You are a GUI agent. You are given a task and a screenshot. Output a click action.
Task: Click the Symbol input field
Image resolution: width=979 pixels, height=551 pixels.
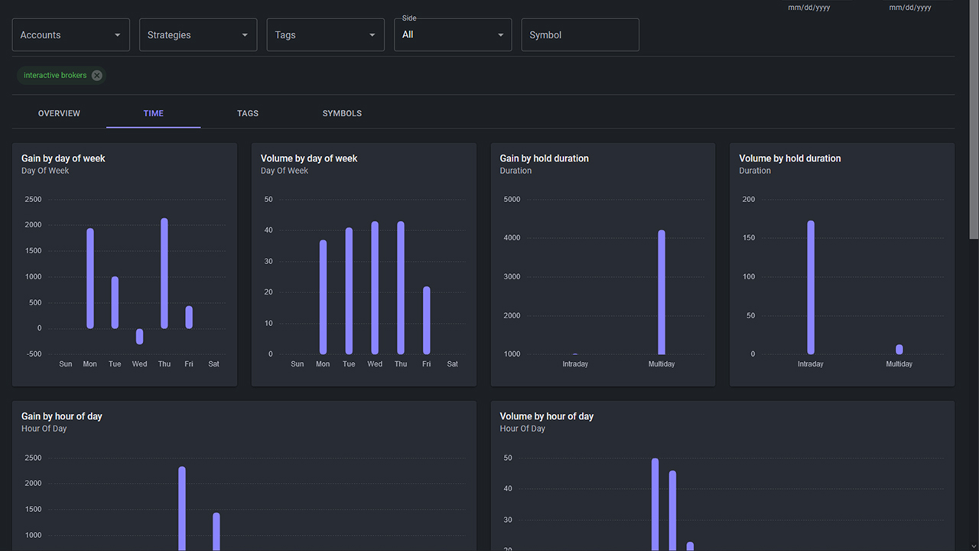[x=580, y=35]
